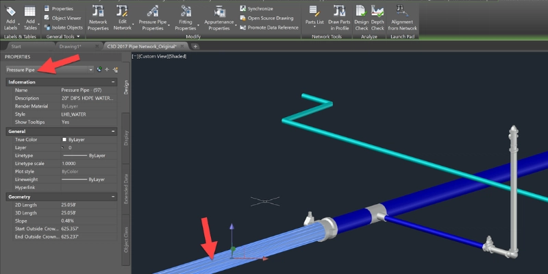Open the Appurtenance Properties dropdown arrow
The width and height of the screenshot is (548, 274).
pos(236,25)
